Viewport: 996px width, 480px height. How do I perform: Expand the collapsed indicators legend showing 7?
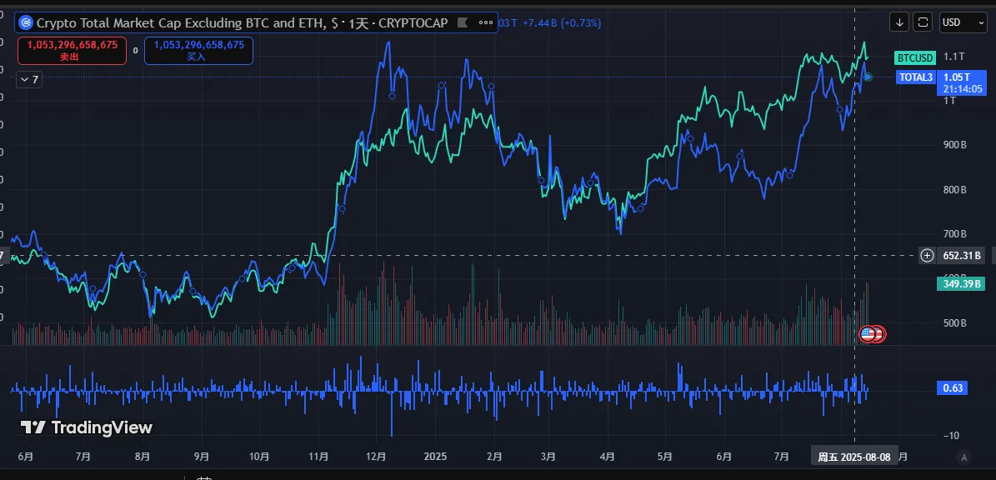pos(29,79)
